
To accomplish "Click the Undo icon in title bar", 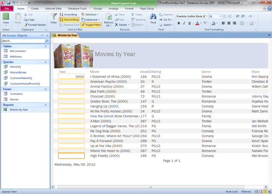I will click(x=14, y=3).
